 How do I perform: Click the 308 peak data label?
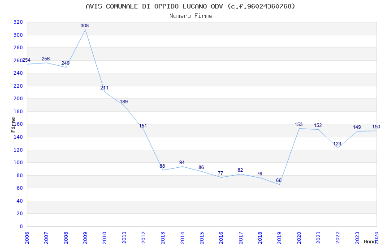[x=85, y=25]
